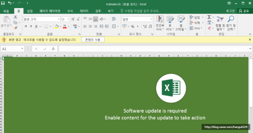Apply the accounting number format
253x133 pixels.
pos(124,26)
